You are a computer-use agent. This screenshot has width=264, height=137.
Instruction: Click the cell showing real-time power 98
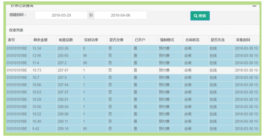tap(85, 63)
